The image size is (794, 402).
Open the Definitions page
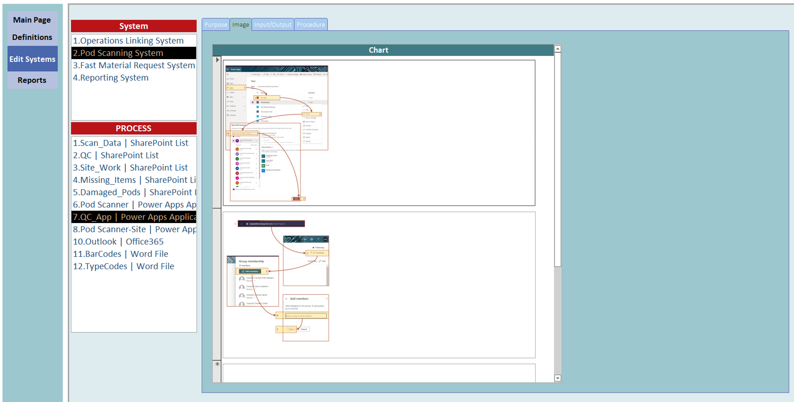32,37
